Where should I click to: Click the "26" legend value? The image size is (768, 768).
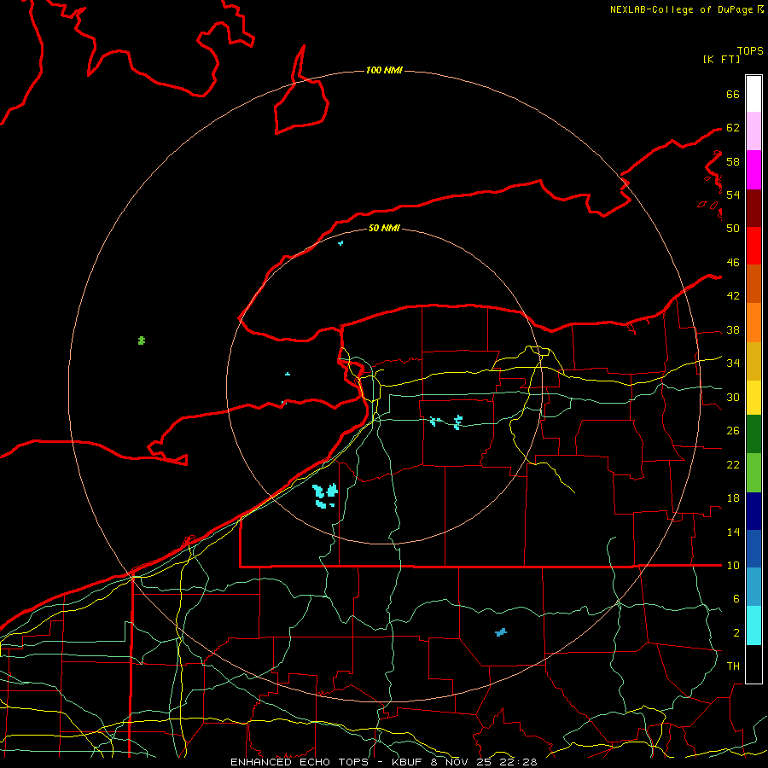point(733,431)
